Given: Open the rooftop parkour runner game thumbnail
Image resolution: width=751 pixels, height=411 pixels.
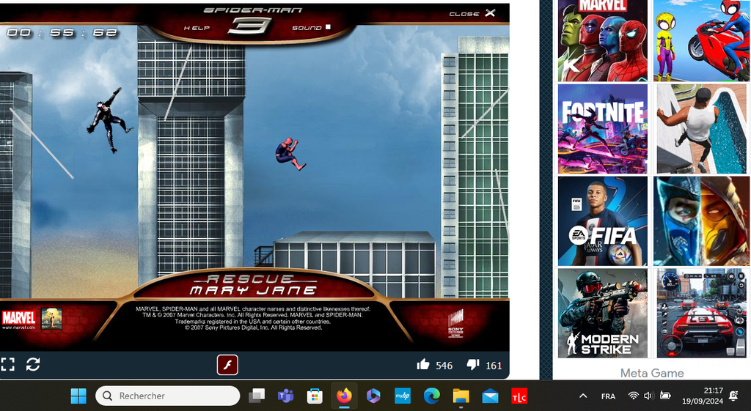Looking at the screenshot, I should (x=702, y=129).
